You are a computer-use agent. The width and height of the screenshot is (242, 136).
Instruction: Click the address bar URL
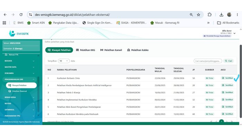72,15
